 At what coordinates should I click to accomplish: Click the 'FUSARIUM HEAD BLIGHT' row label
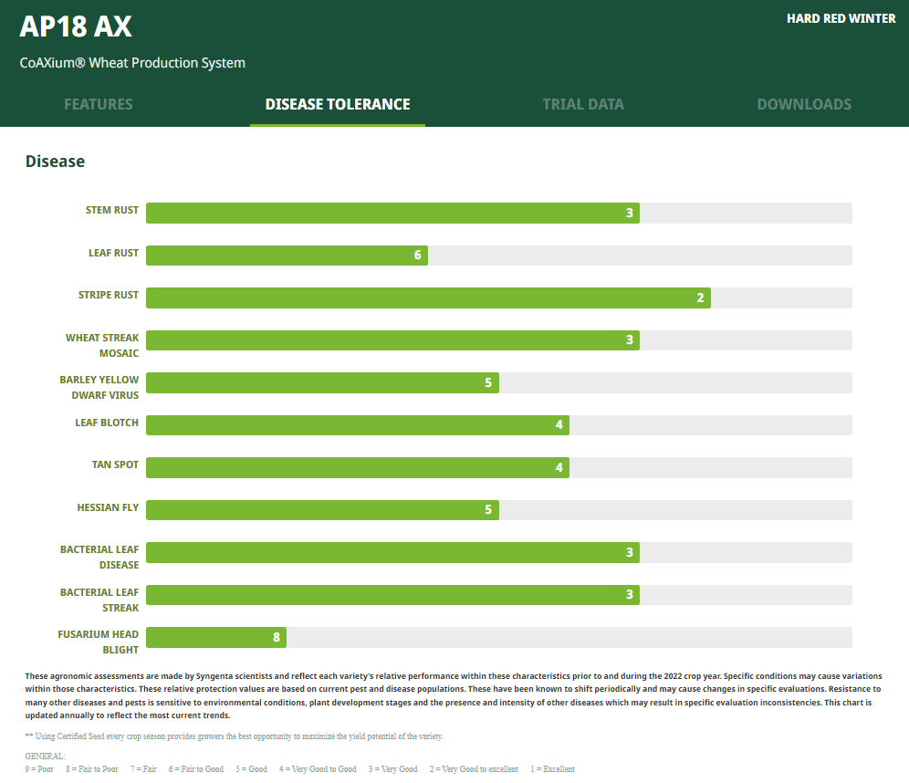[98, 642]
